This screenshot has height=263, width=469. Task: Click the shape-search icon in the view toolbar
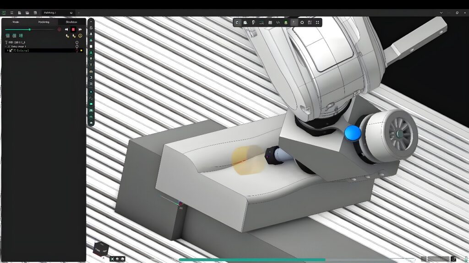click(245, 22)
